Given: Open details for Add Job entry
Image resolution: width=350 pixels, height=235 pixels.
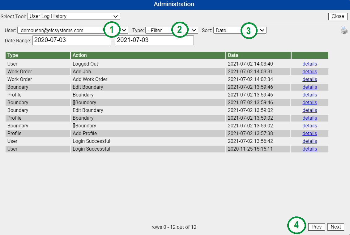Looking at the screenshot, I should pyautogui.click(x=309, y=72).
